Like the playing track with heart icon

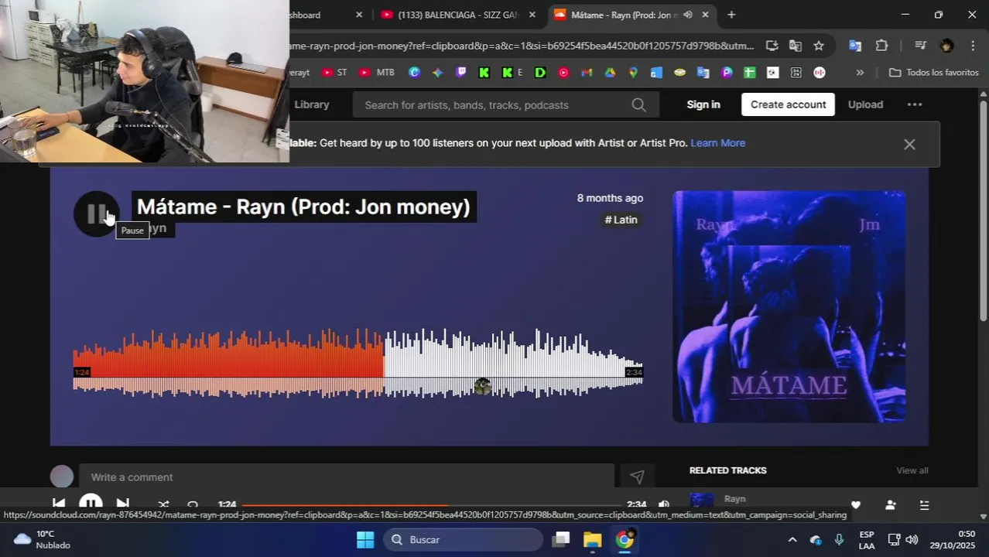[856, 505]
